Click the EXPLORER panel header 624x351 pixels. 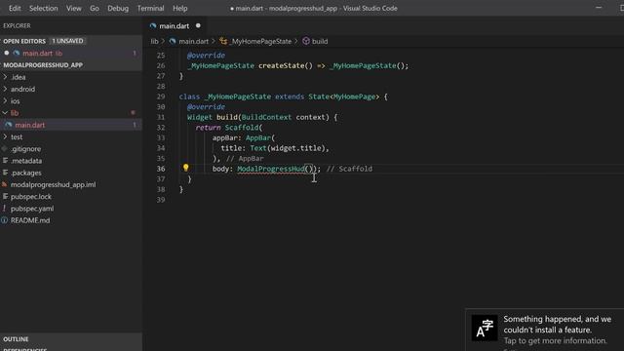(17, 26)
